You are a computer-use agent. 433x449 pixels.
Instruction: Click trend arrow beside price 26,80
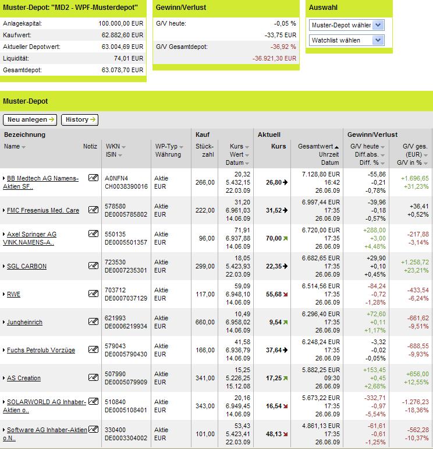click(x=285, y=182)
